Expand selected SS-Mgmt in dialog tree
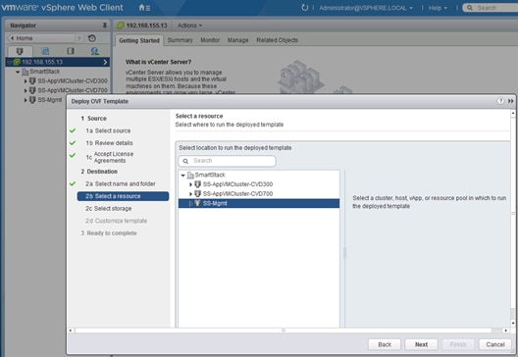Image resolution: width=518 pixels, height=357 pixels. pyautogui.click(x=190, y=203)
